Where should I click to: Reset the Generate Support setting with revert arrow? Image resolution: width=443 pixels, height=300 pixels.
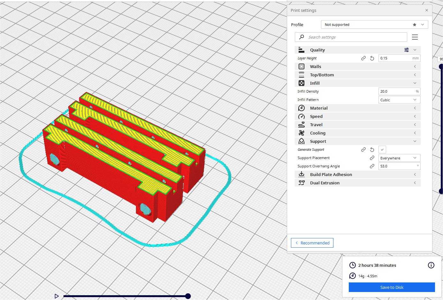[372, 150]
